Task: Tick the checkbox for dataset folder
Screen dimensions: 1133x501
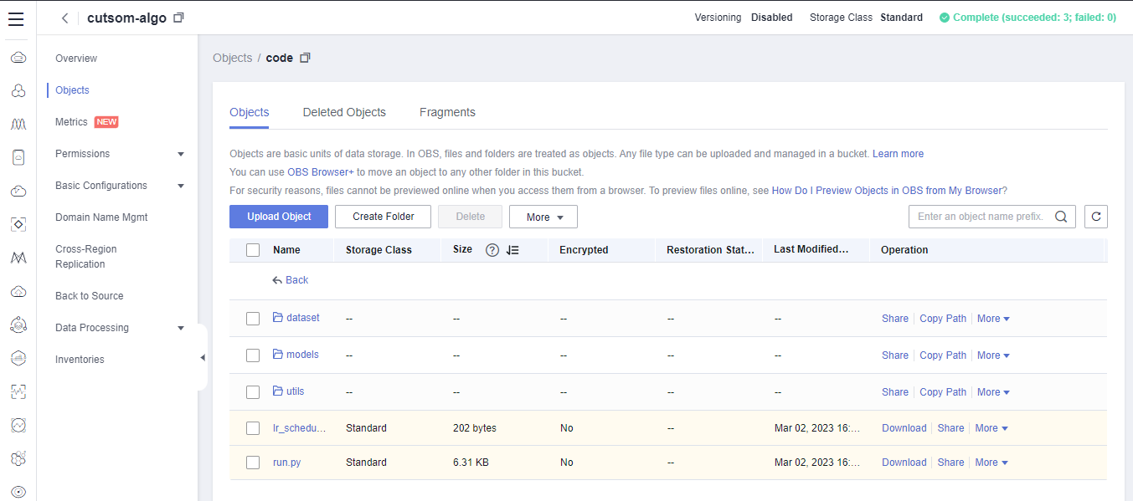Action: (x=253, y=319)
